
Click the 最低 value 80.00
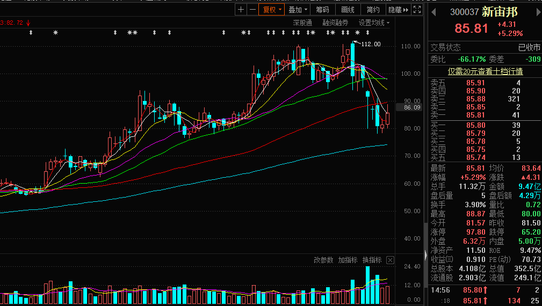pyautogui.click(x=531, y=214)
